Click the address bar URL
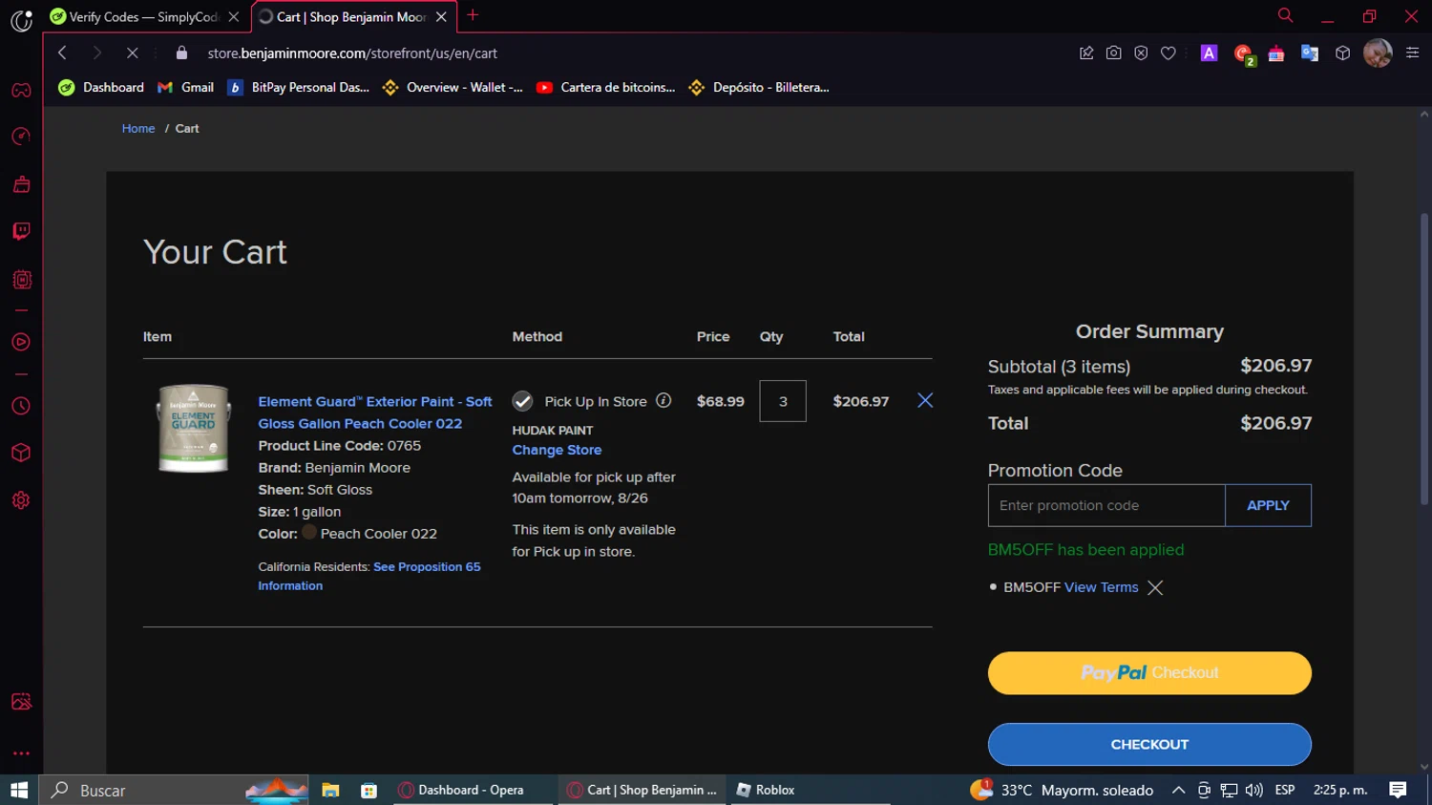1432x805 pixels. (x=353, y=53)
